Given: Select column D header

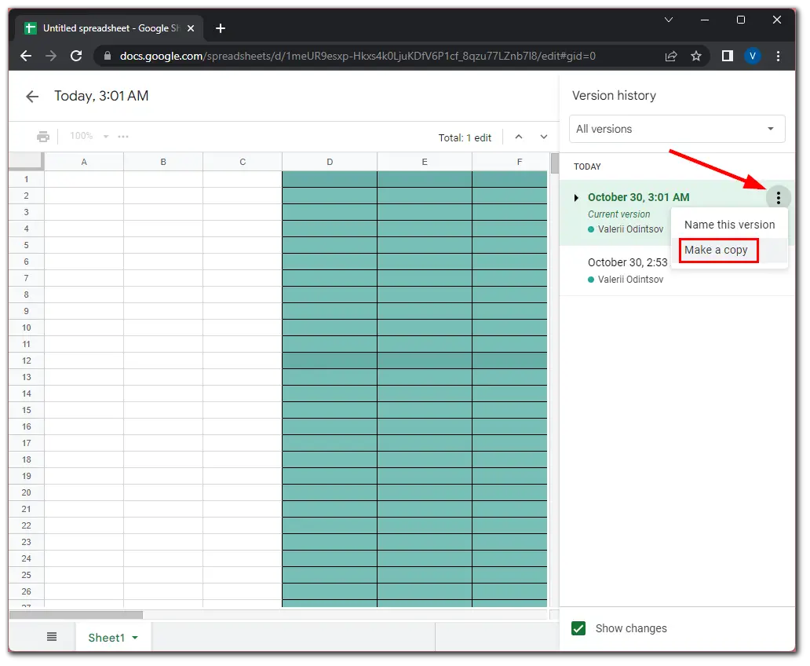Looking at the screenshot, I should pyautogui.click(x=330, y=162).
